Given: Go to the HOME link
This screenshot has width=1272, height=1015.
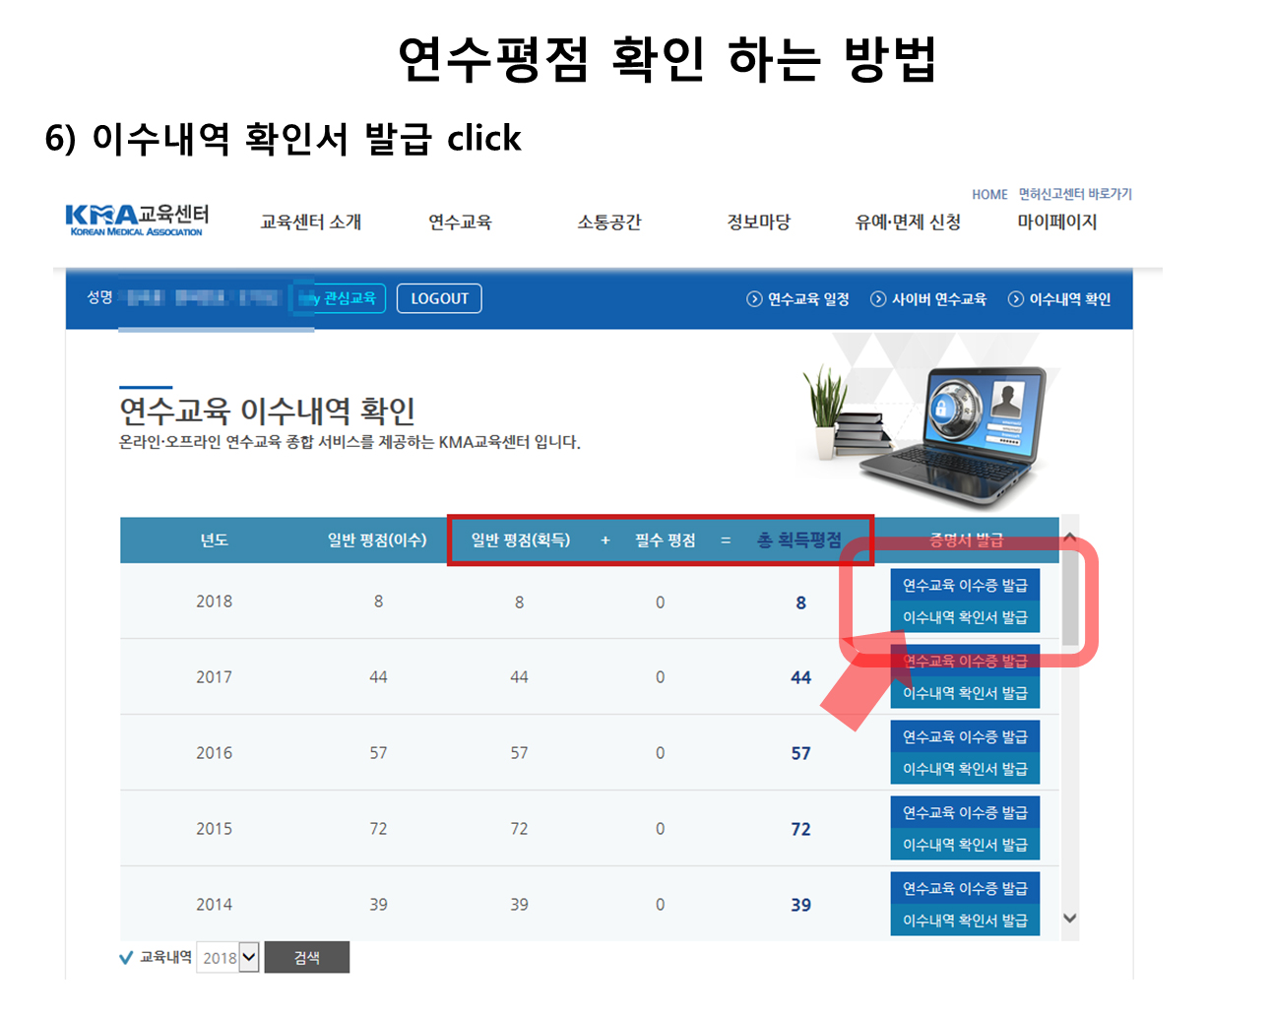Looking at the screenshot, I should coord(989,195).
